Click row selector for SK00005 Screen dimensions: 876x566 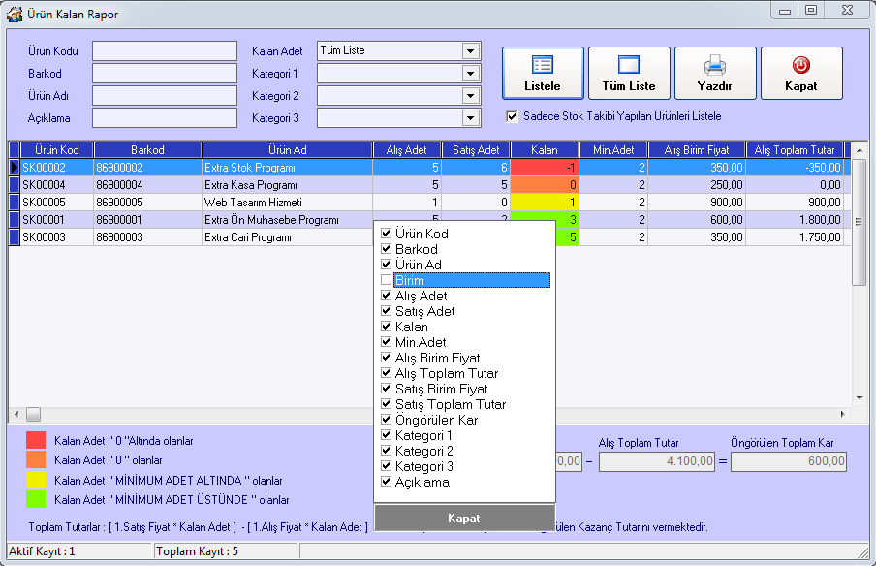click(x=15, y=203)
